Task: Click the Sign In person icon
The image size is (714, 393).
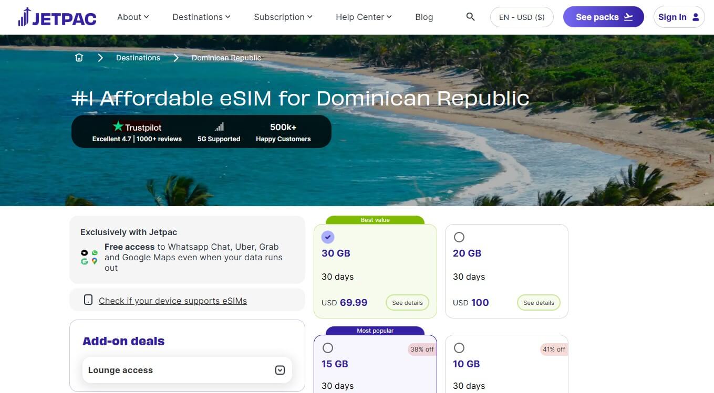Action: 696,16
